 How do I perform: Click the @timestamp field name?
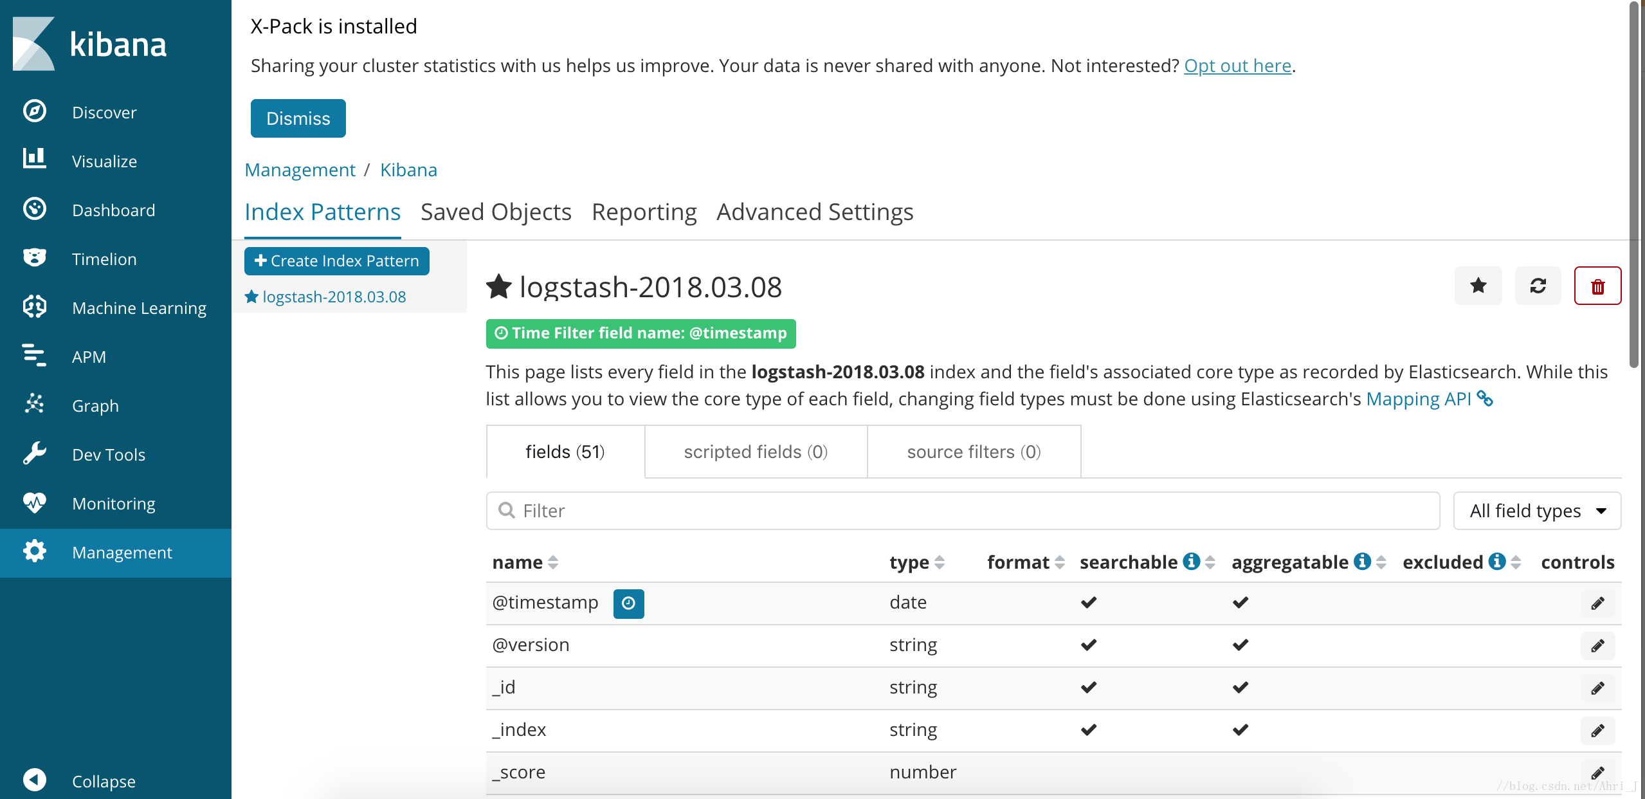pyautogui.click(x=545, y=602)
